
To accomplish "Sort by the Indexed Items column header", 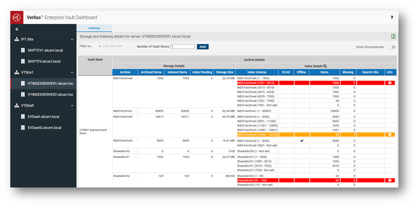I will 177,72.
